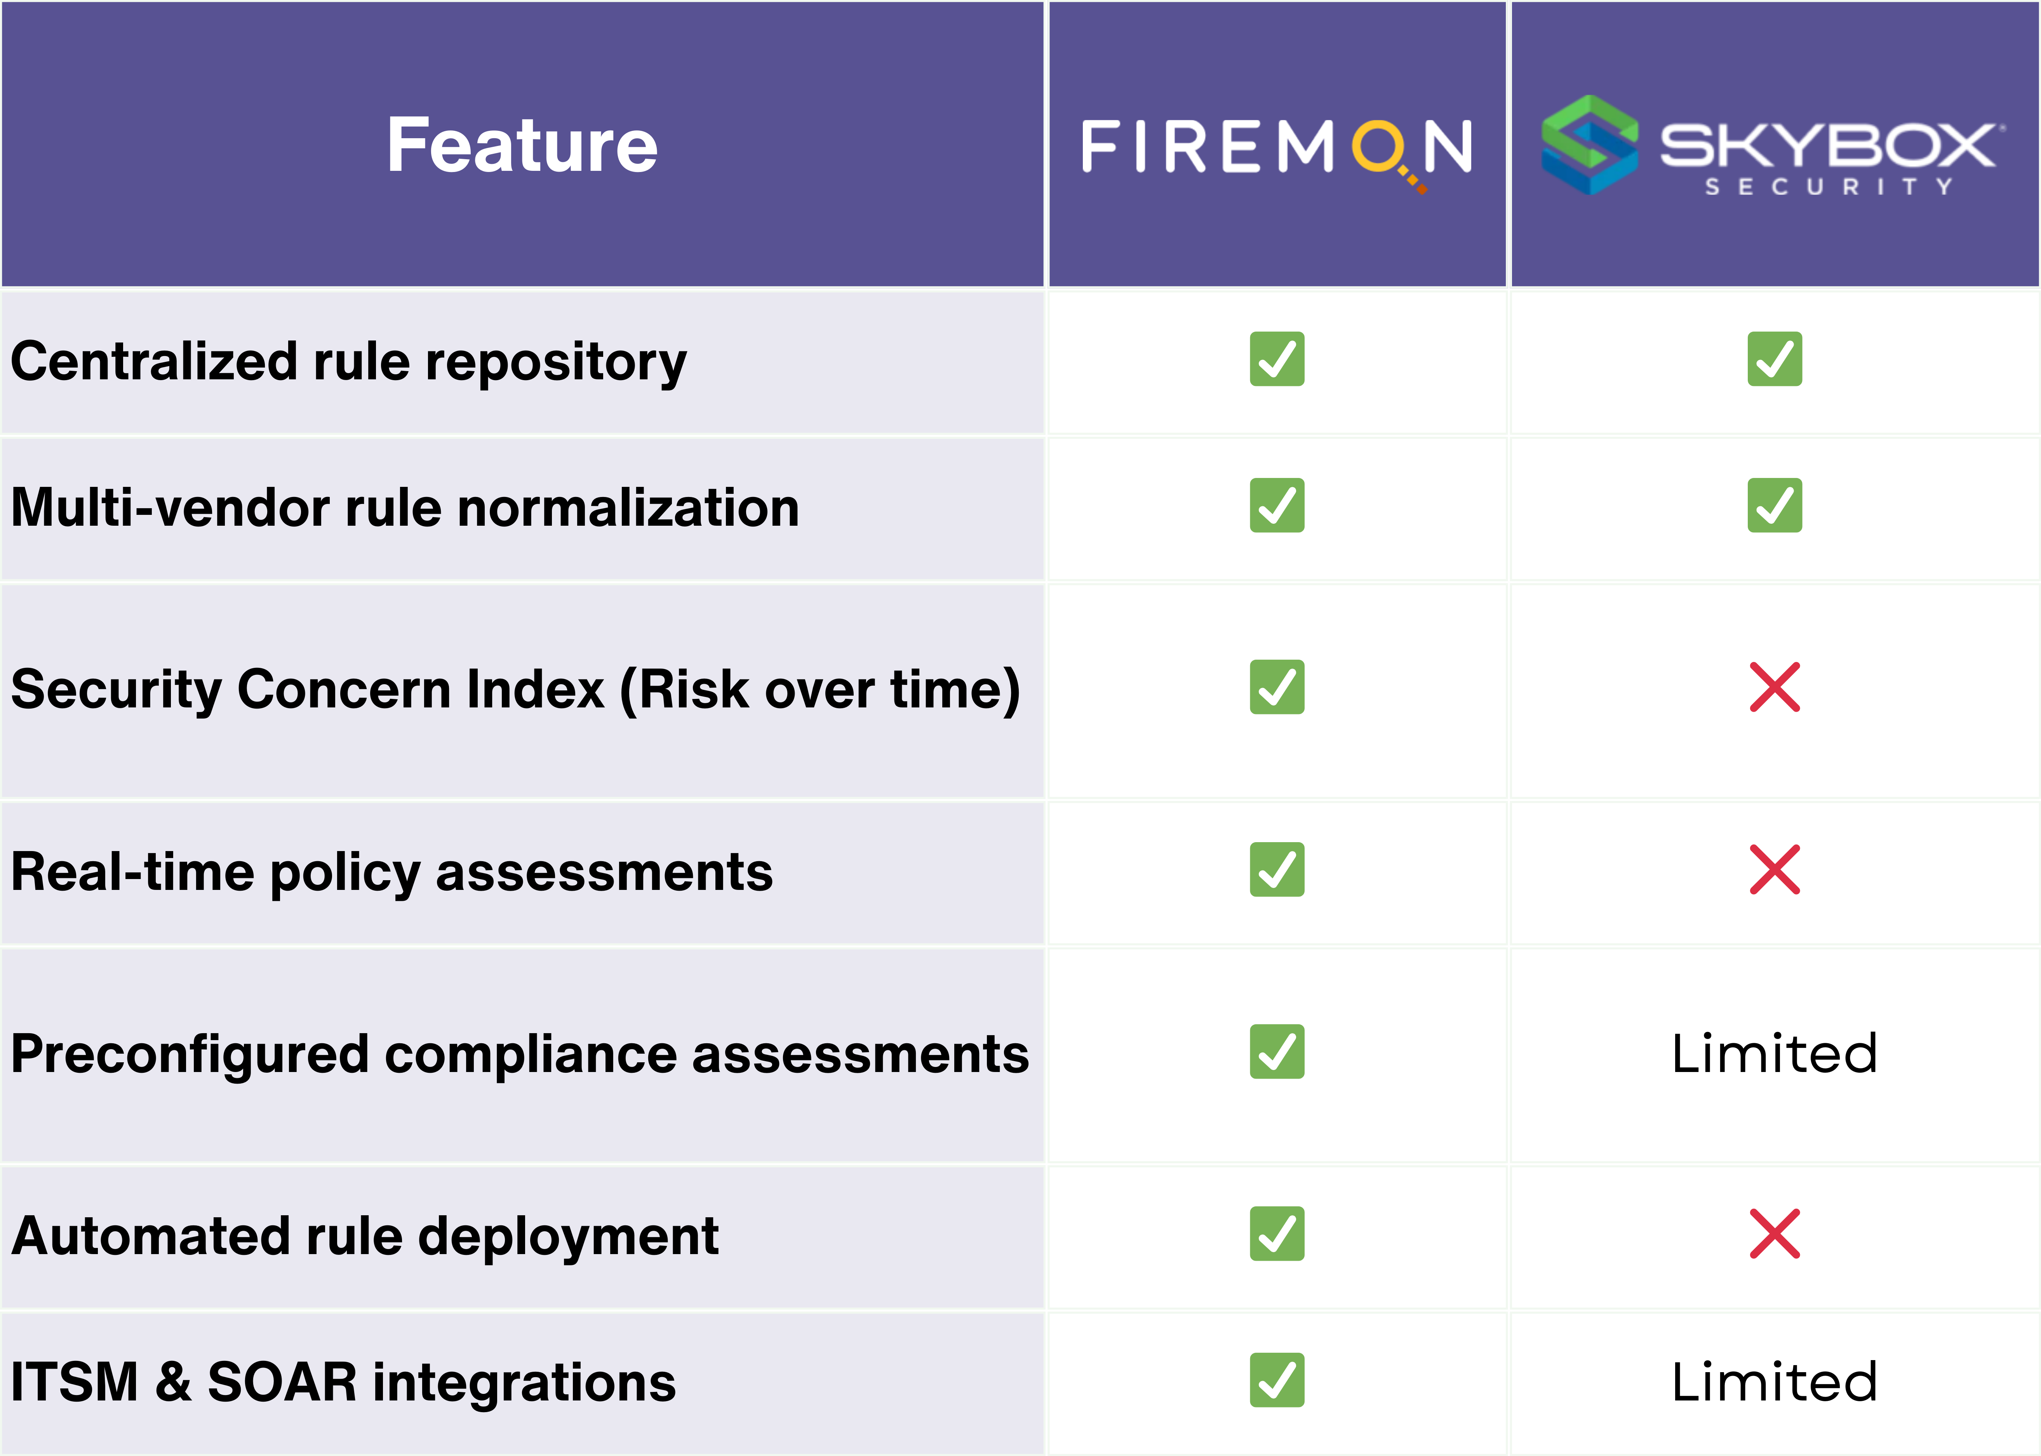Viewport: 2041px width, 1456px height.
Task: Click Skybox checkmark for Multi-vendor rule normalization
Action: (1775, 506)
